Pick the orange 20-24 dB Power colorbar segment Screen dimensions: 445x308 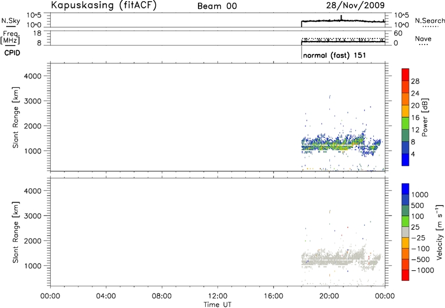coord(406,99)
